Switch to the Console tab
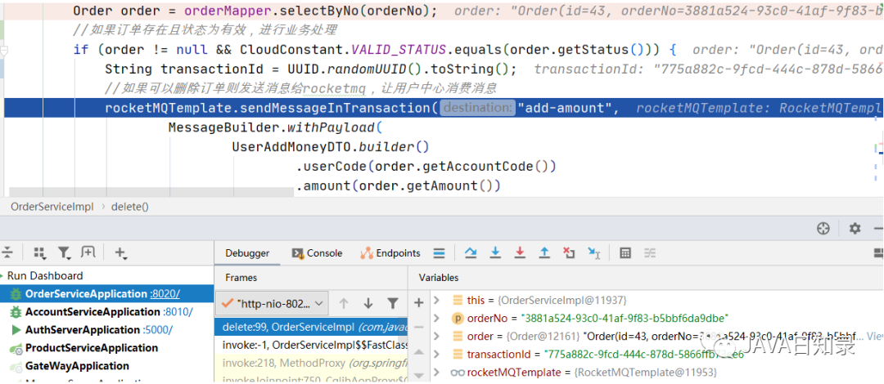The image size is (884, 384). coord(317,253)
